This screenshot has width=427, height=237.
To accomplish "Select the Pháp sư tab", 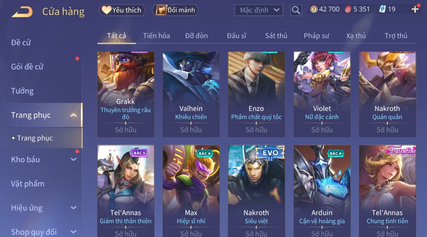I will coord(316,36).
